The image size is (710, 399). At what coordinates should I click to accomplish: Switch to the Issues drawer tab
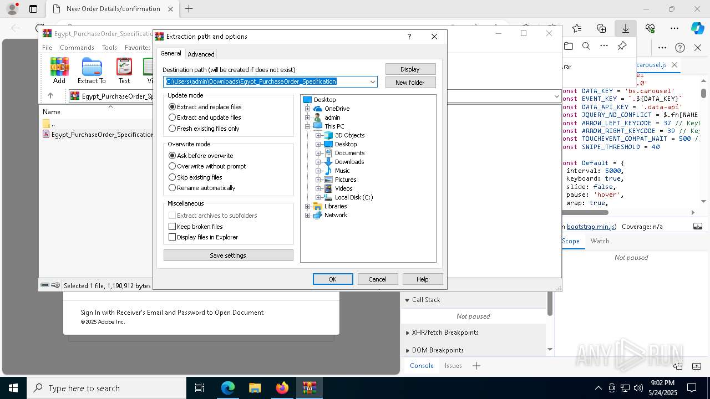pyautogui.click(x=453, y=366)
